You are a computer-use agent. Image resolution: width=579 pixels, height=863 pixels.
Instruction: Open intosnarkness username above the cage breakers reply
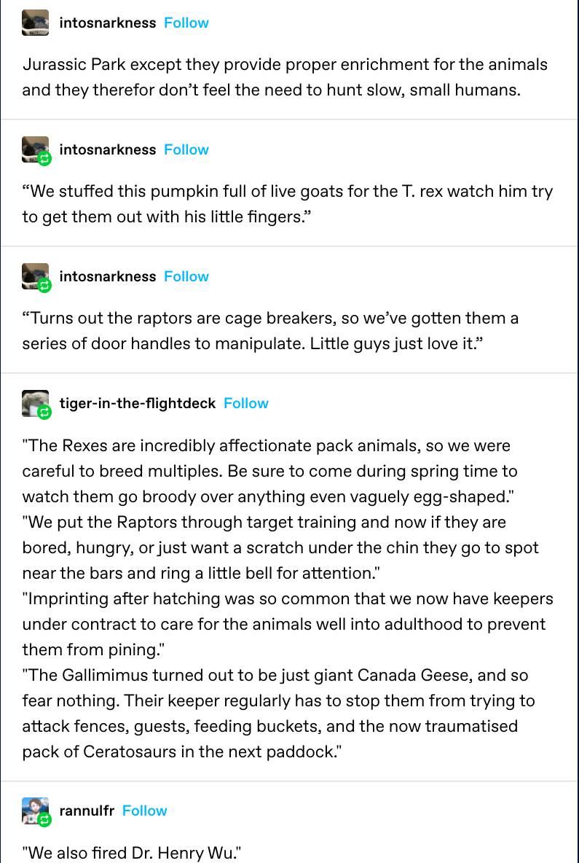(108, 276)
